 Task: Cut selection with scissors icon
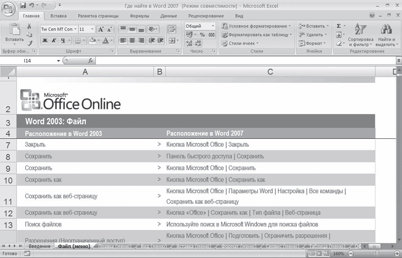pos(29,26)
